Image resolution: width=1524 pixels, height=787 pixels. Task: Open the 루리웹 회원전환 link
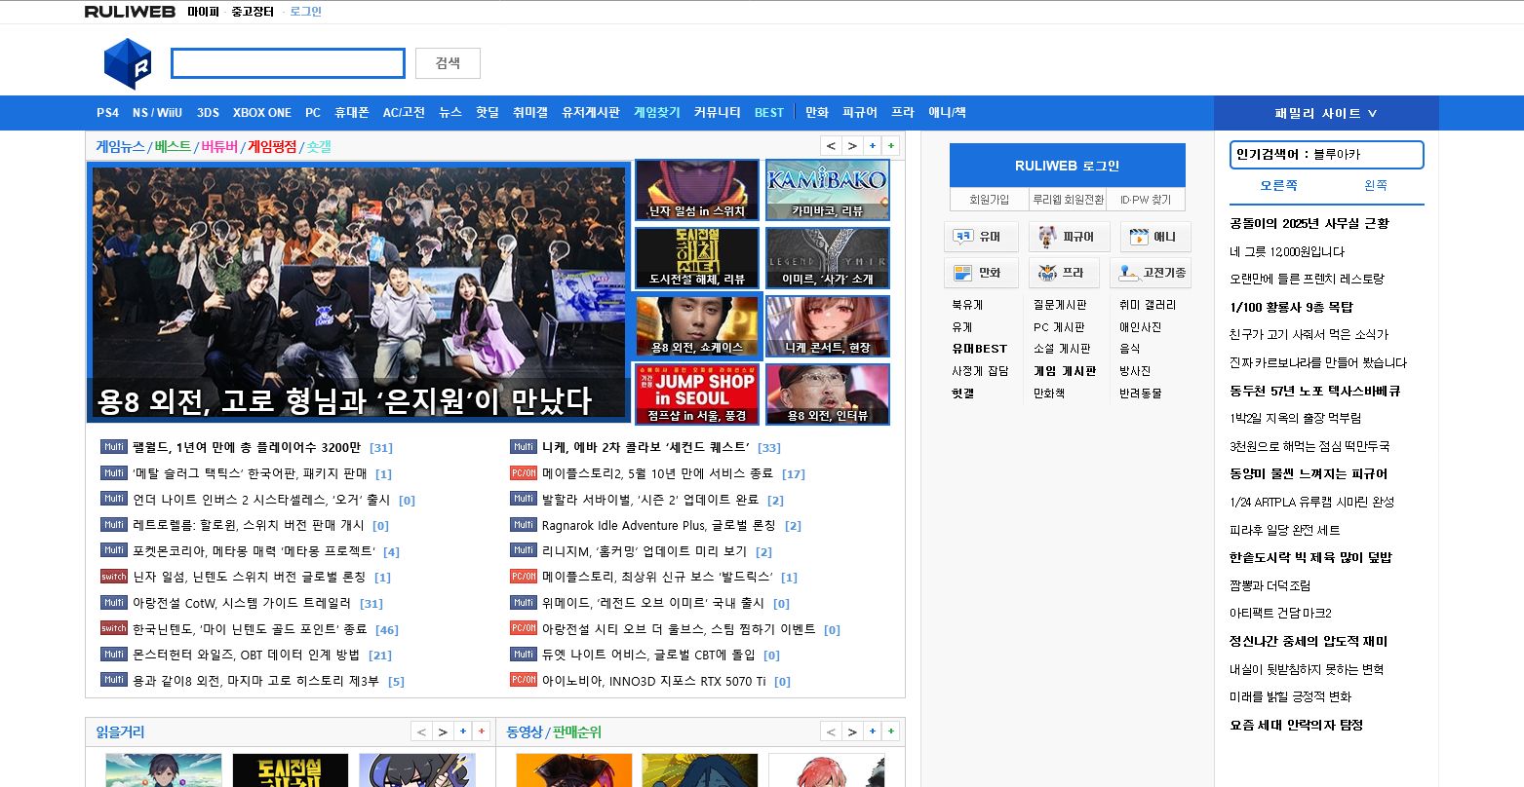pyautogui.click(x=1068, y=200)
